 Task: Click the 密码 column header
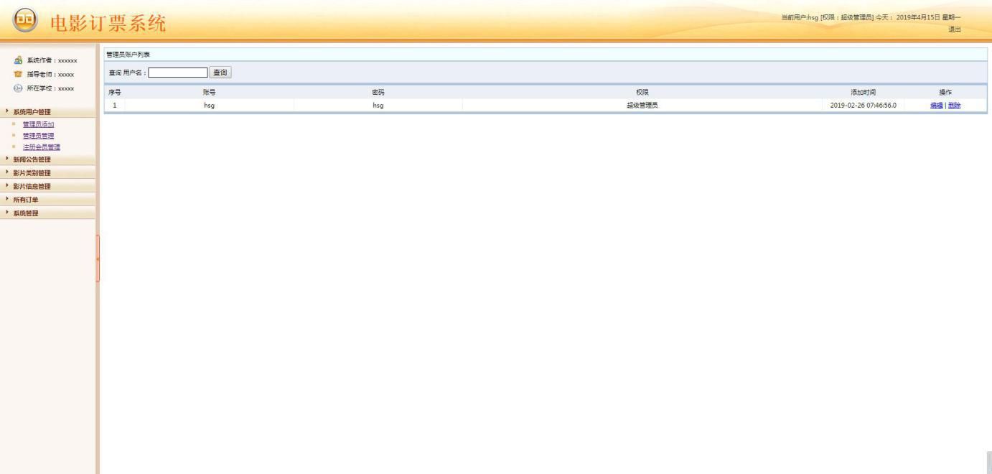tap(378, 92)
